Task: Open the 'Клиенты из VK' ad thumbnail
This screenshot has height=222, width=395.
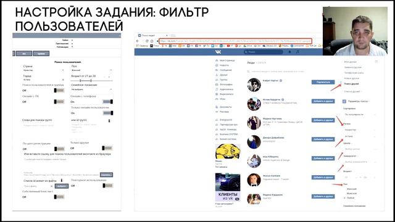Action: click(228, 187)
